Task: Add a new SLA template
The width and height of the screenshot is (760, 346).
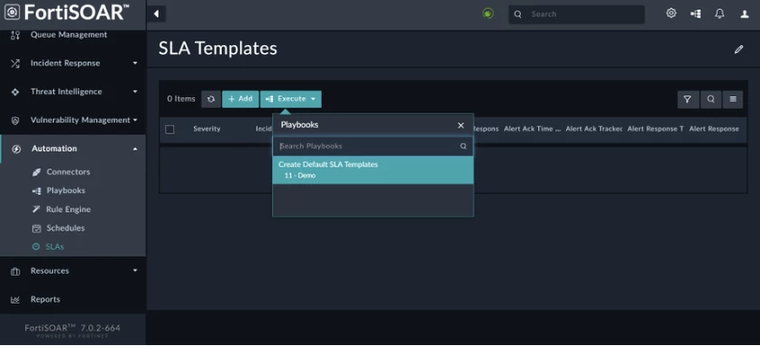Action: pos(241,99)
